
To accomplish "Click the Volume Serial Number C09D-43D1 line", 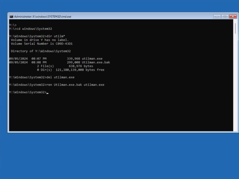I will click(42, 44).
